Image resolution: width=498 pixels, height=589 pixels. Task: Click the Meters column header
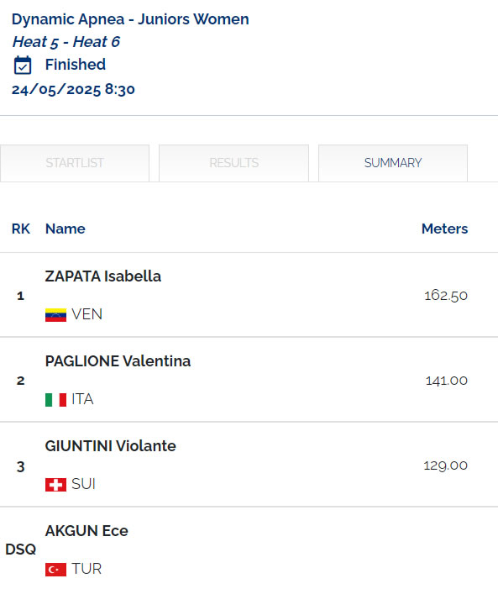point(444,229)
